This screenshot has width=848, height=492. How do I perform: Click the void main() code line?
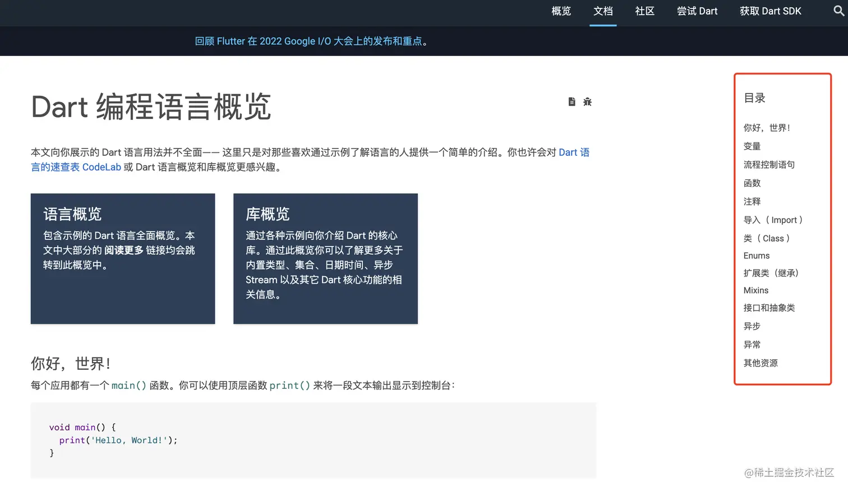coord(82,427)
